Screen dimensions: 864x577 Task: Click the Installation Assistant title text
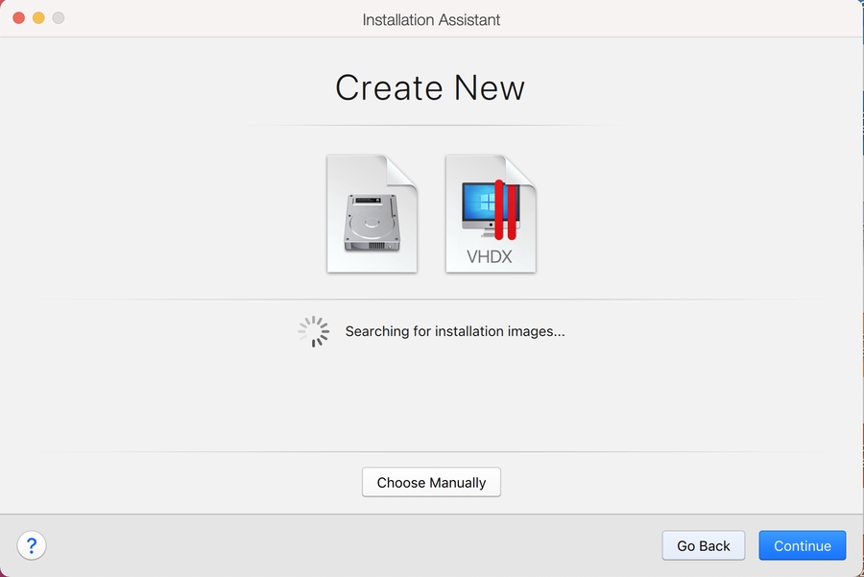coord(431,19)
